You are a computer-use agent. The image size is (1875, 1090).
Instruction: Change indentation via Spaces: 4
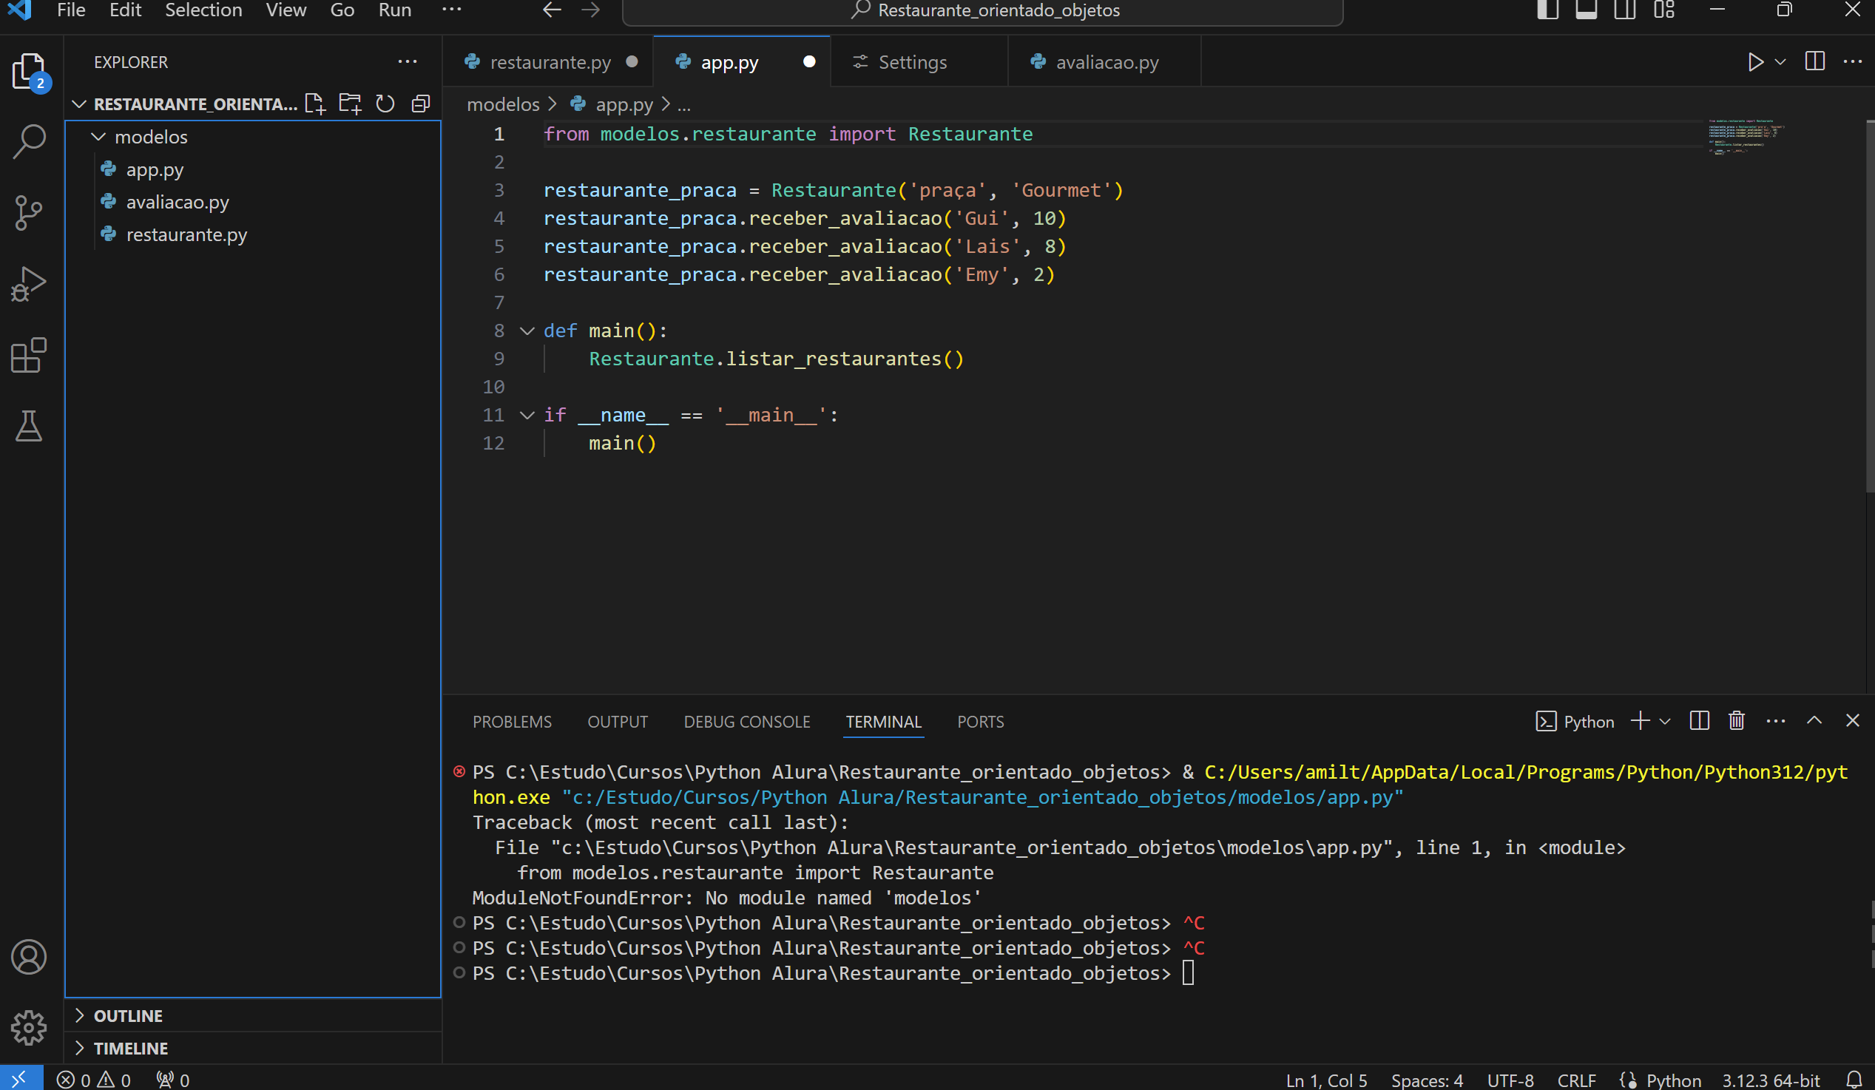point(1426,1080)
